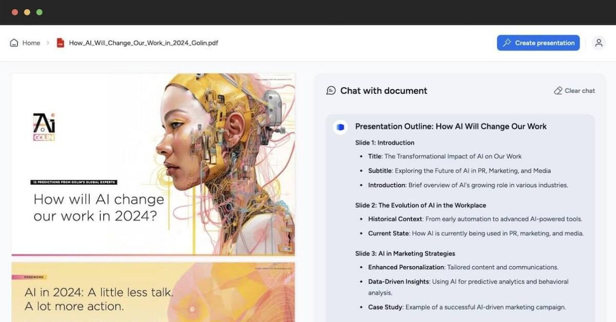Click the AI Golin logo on cover page
Image resolution: width=616 pixels, height=322 pixels.
click(44, 127)
